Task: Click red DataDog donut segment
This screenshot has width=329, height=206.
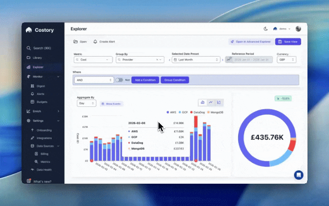Action: tap(292, 145)
